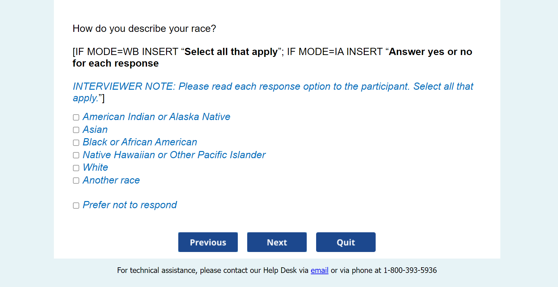Click the 'Black or African American' label text
Screen dimensions: 558x287
click(140, 142)
